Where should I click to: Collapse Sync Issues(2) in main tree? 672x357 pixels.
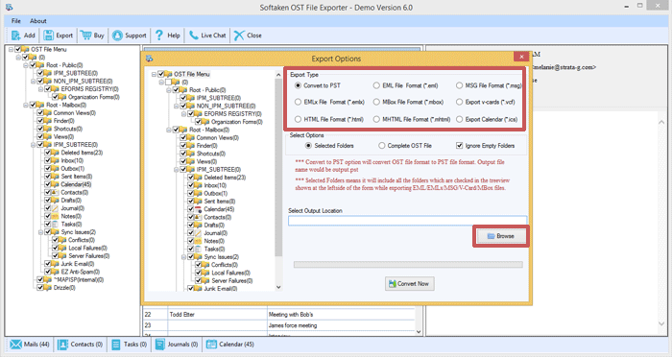coord(40,232)
